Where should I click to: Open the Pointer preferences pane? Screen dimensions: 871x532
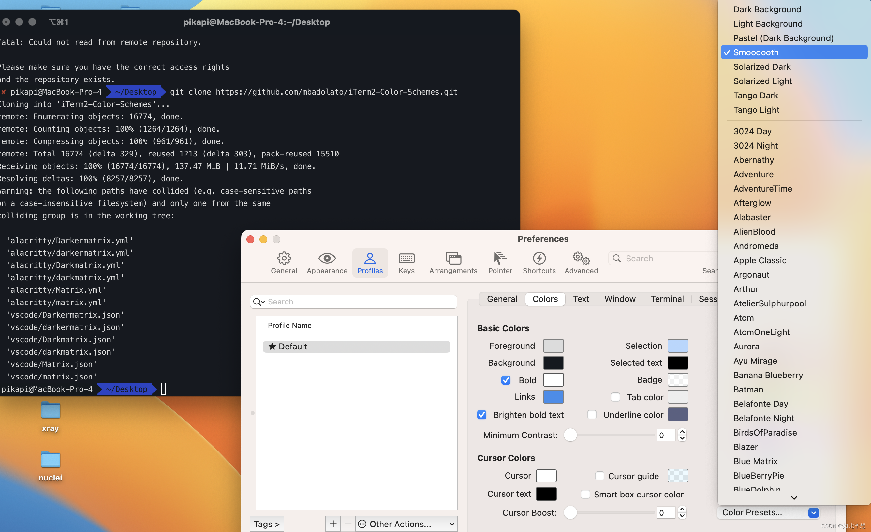click(500, 263)
